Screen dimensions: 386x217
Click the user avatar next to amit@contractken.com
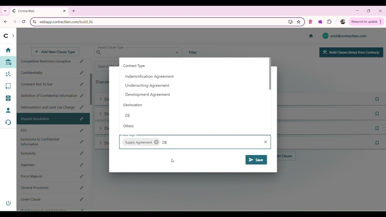325,36
